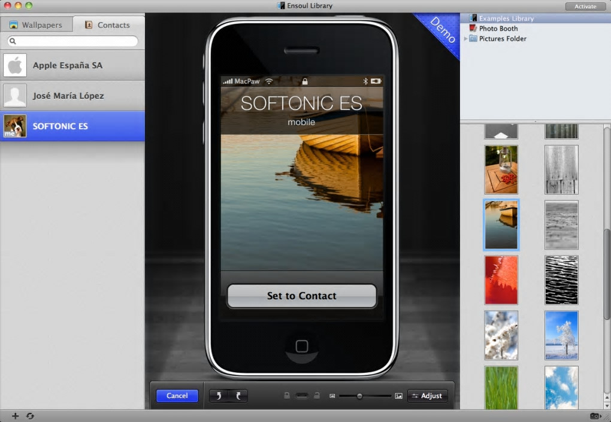Choose the boat on water thumbnail
Image resolution: width=611 pixels, height=422 pixels.
[x=501, y=224]
